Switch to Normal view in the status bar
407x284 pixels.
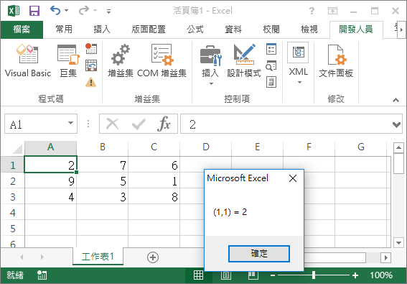coord(199,275)
